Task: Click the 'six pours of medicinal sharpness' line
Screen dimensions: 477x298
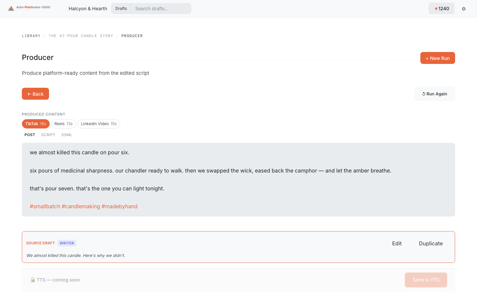Action: click(x=211, y=171)
